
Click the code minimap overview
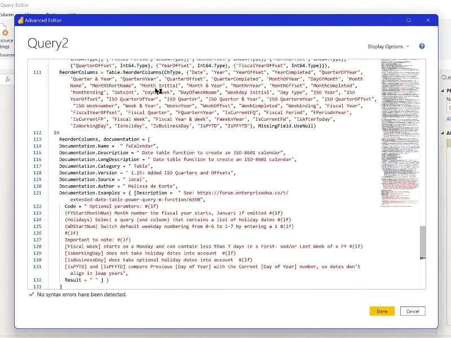click(400, 133)
